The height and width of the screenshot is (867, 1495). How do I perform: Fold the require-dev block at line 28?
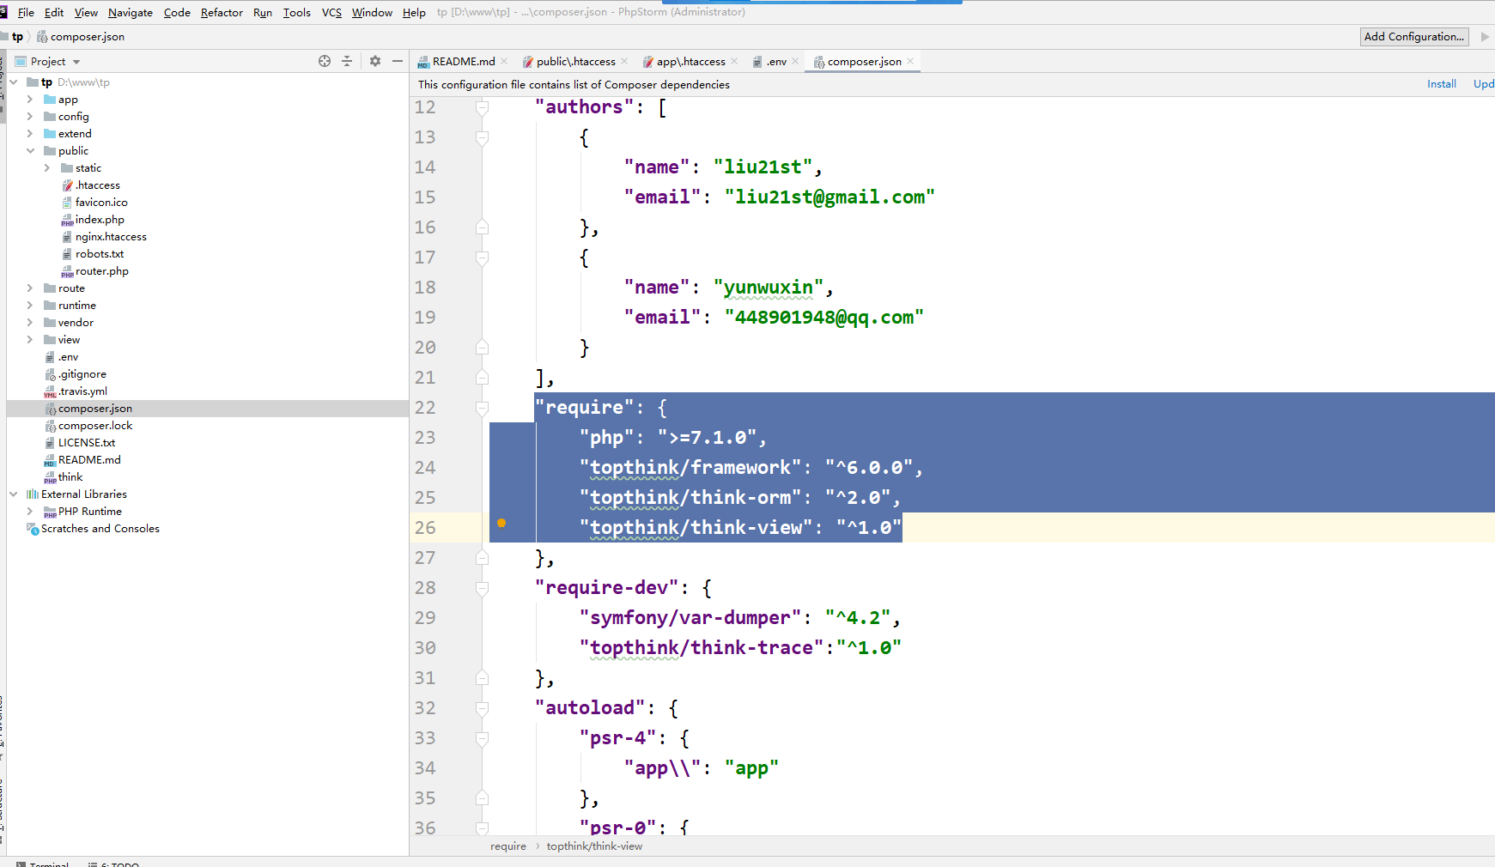pos(483,588)
